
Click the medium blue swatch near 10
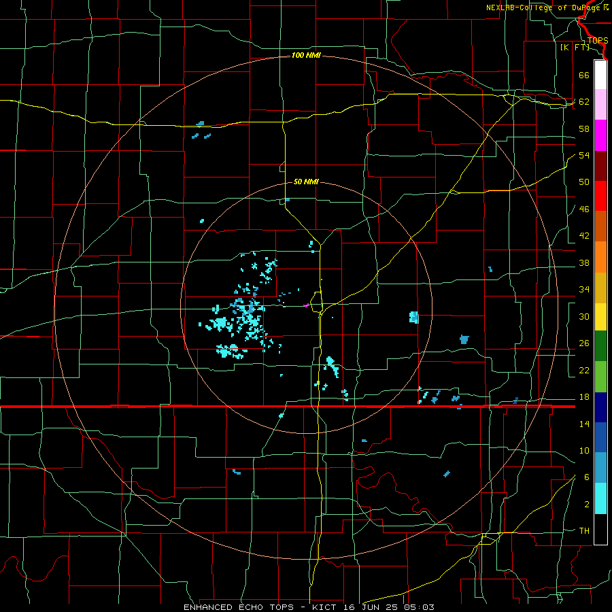point(600,437)
